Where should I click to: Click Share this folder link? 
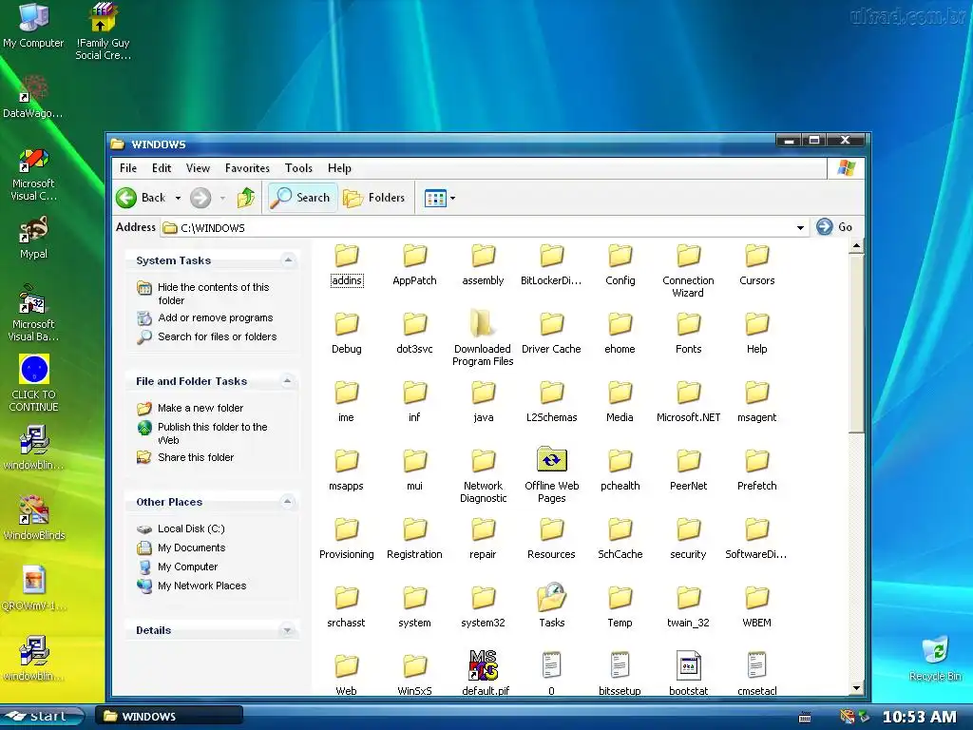(196, 457)
